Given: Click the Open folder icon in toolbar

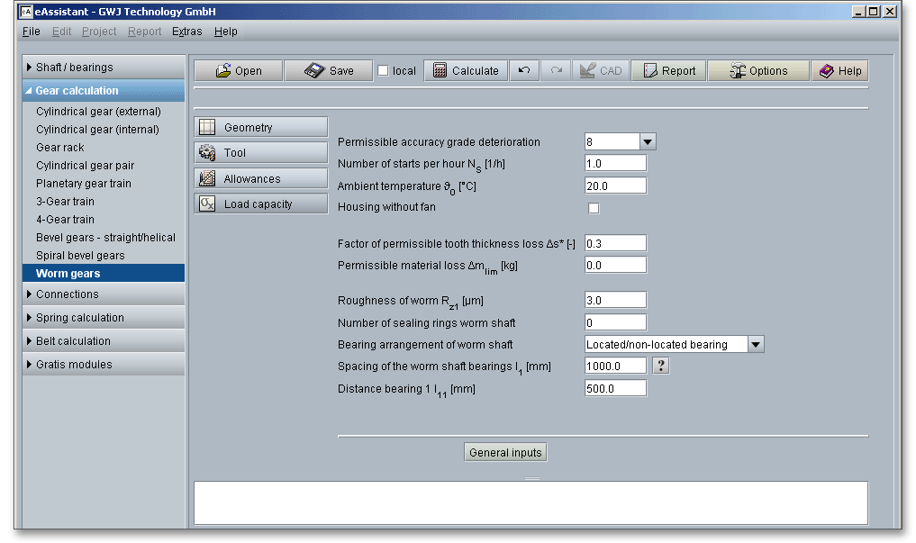Looking at the screenshot, I should 223,71.
